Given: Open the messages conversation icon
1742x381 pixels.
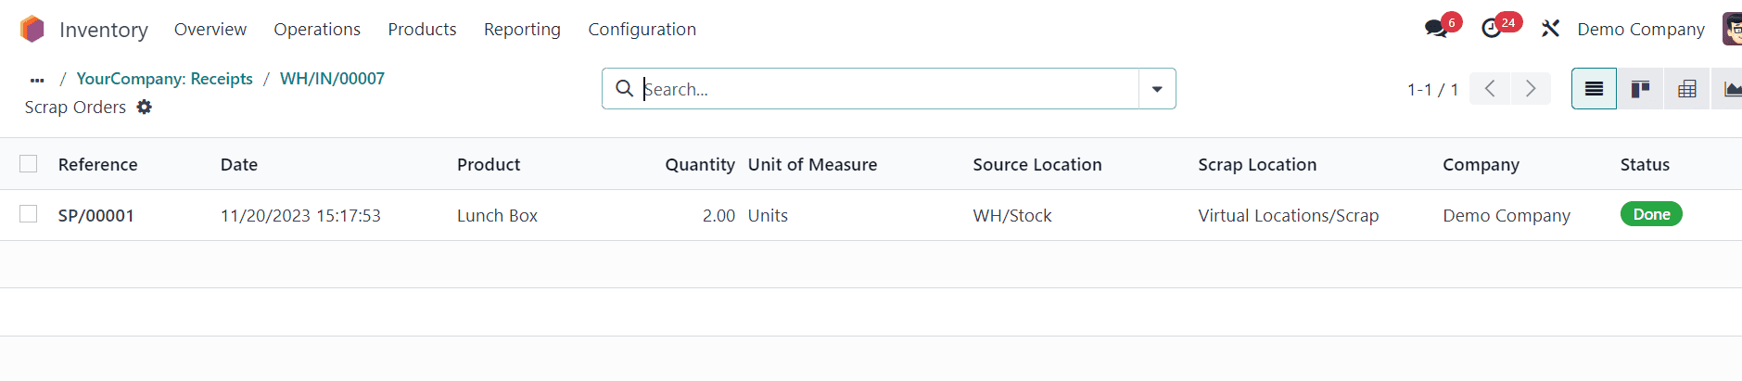Looking at the screenshot, I should point(1436,29).
